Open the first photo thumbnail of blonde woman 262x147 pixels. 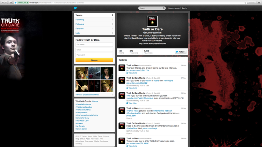point(82,73)
